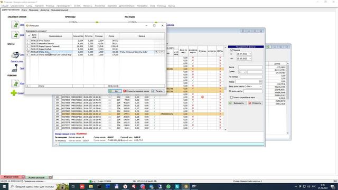Open the teal N app on the taskbar
The height and width of the screenshot is (190, 338).
[177, 186]
